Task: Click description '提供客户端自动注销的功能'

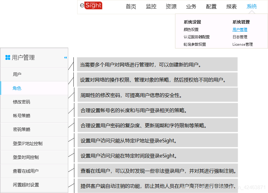Action: 157,186
